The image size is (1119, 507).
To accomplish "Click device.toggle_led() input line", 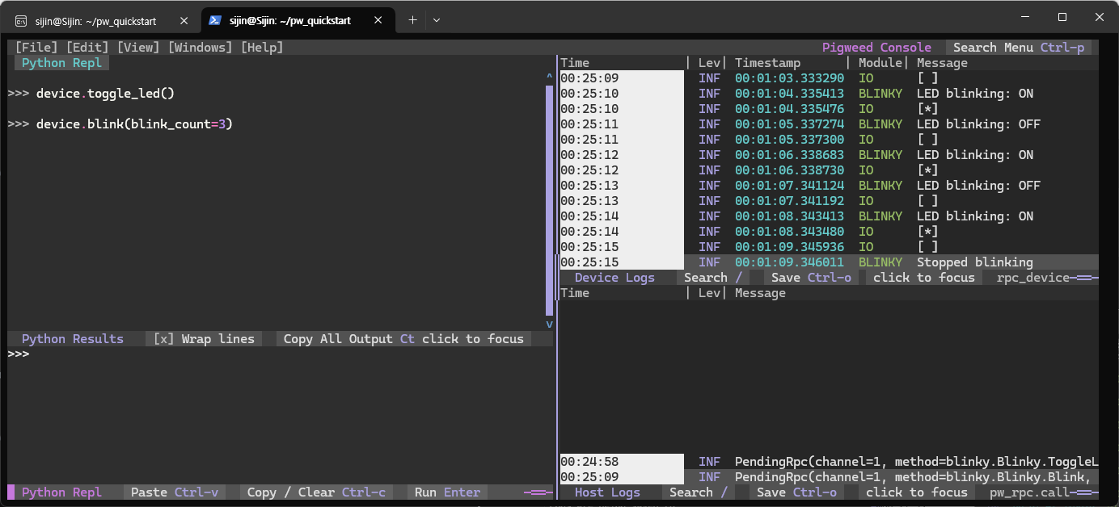I will point(105,94).
